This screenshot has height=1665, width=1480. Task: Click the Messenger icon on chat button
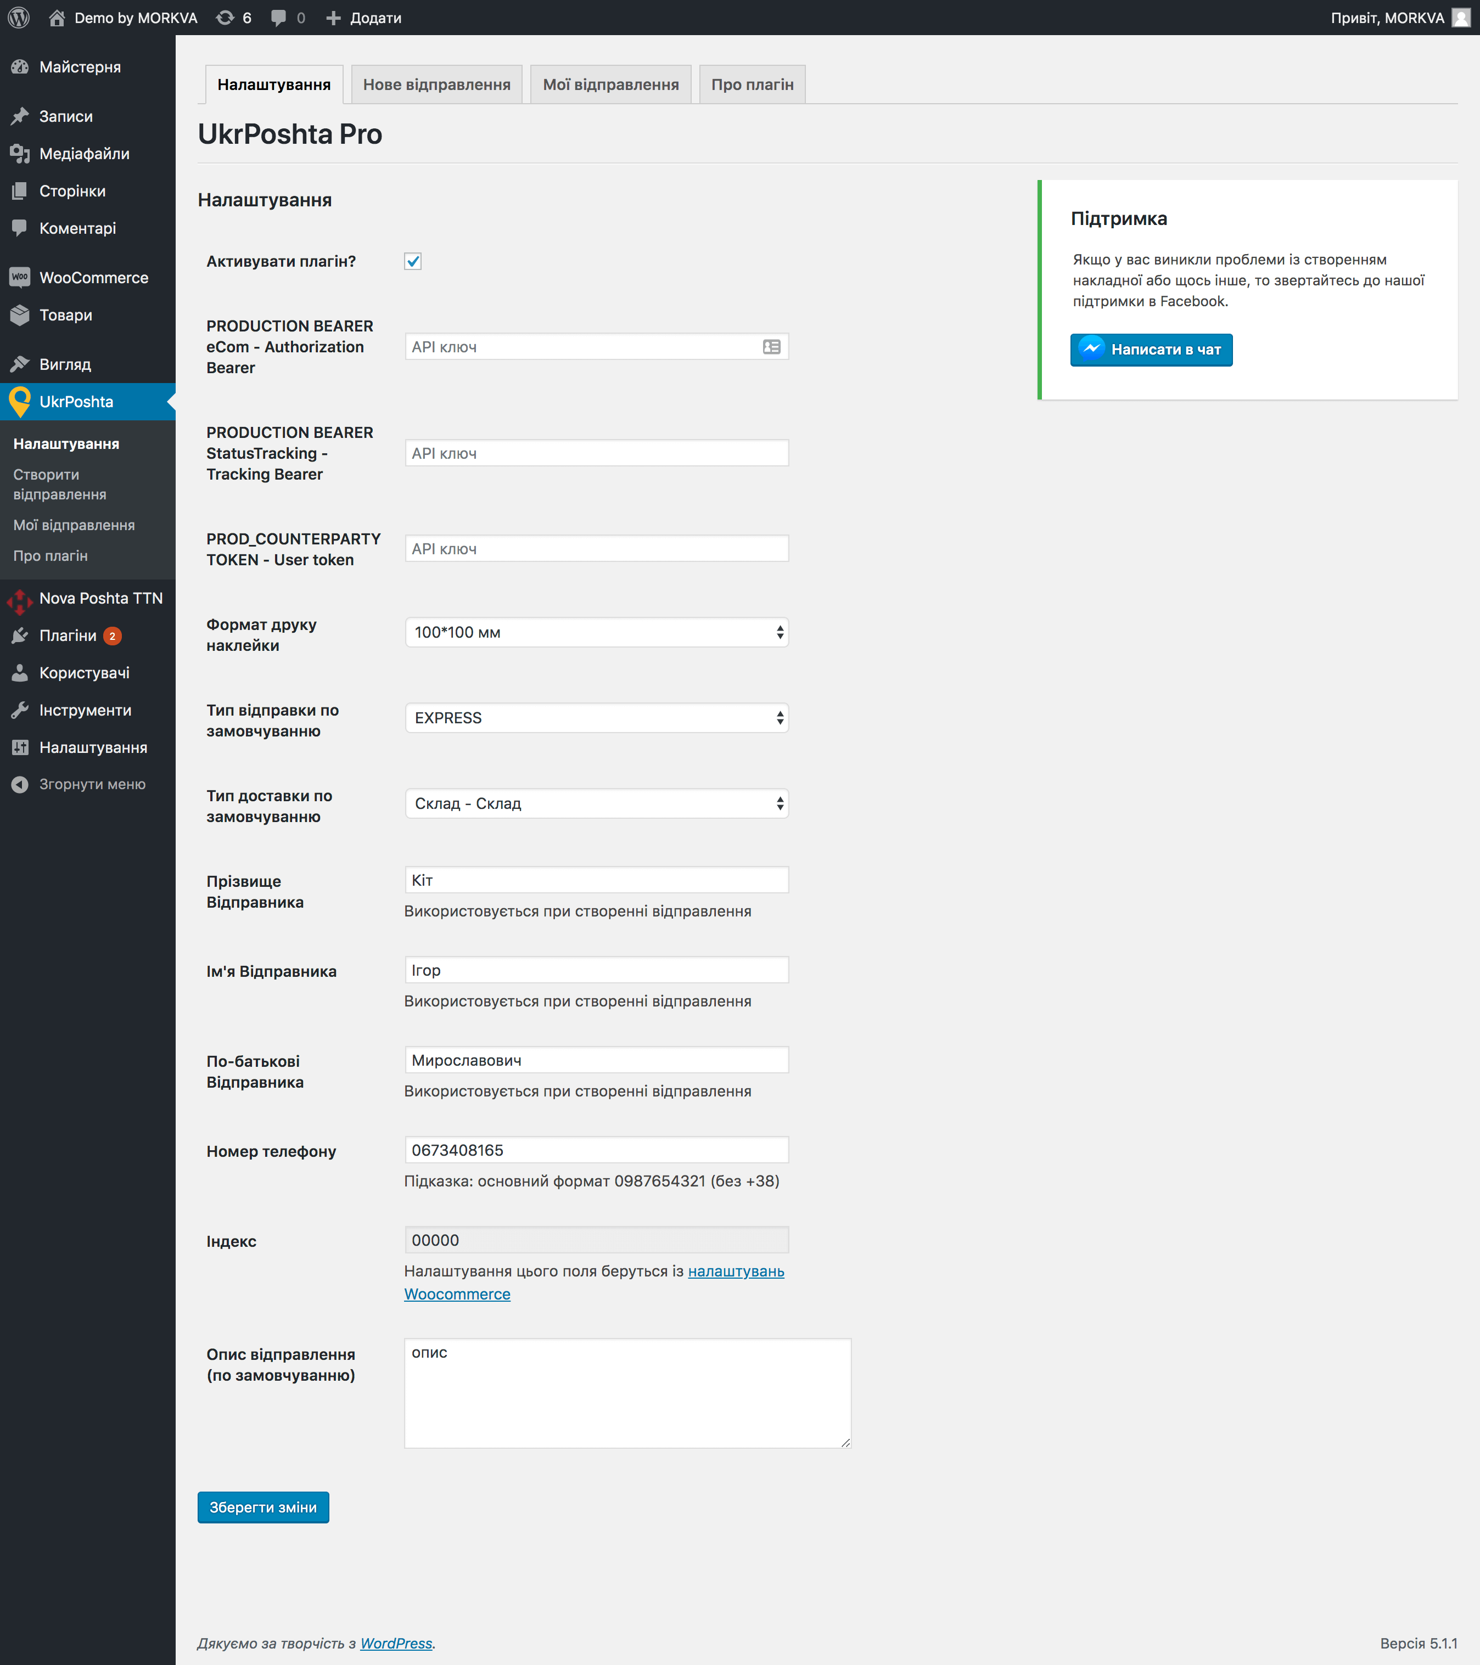coord(1091,348)
